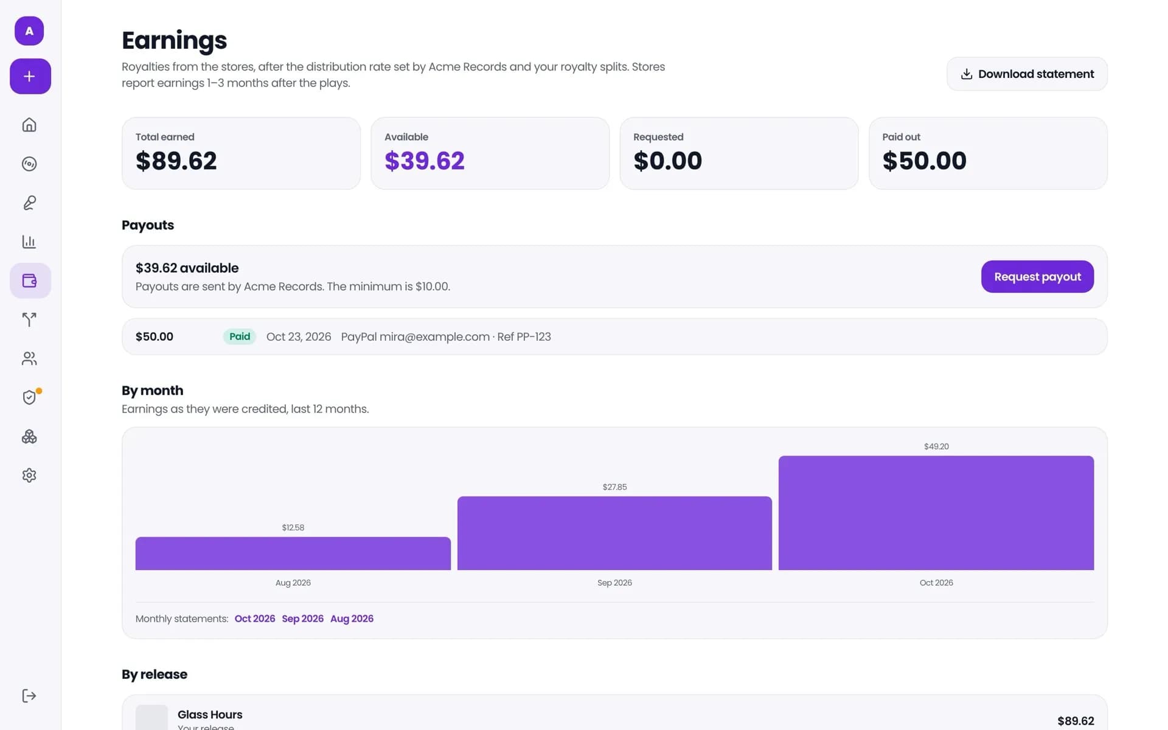1168x730 pixels.
Task: Click the $49.20 bar value label
Action: click(x=936, y=447)
